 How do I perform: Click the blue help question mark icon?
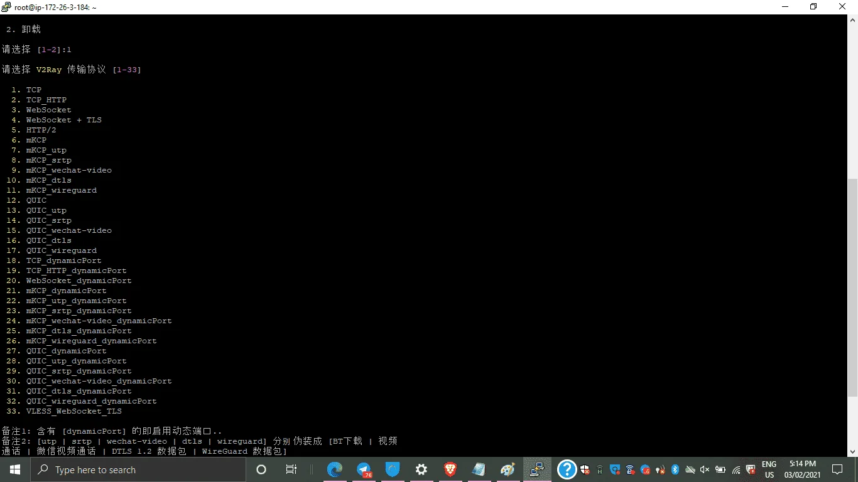click(x=567, y=469)
